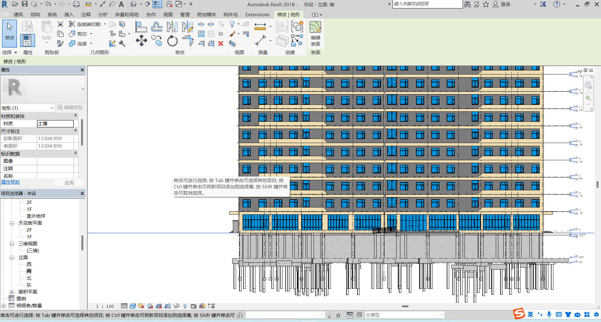
Task: Toggle reveal hidden elements bulb icon
Action: click(x=185, y=306)
